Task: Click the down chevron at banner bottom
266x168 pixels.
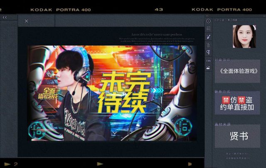Action: point(114,132)
